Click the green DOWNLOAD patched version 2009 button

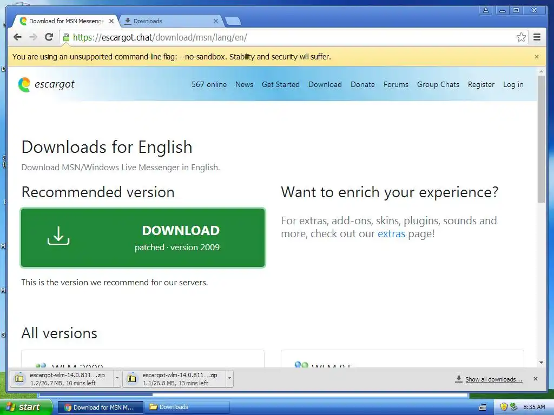point(143,238)
